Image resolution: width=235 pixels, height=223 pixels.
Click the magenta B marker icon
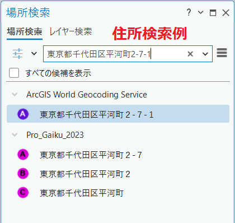(23, 174)
